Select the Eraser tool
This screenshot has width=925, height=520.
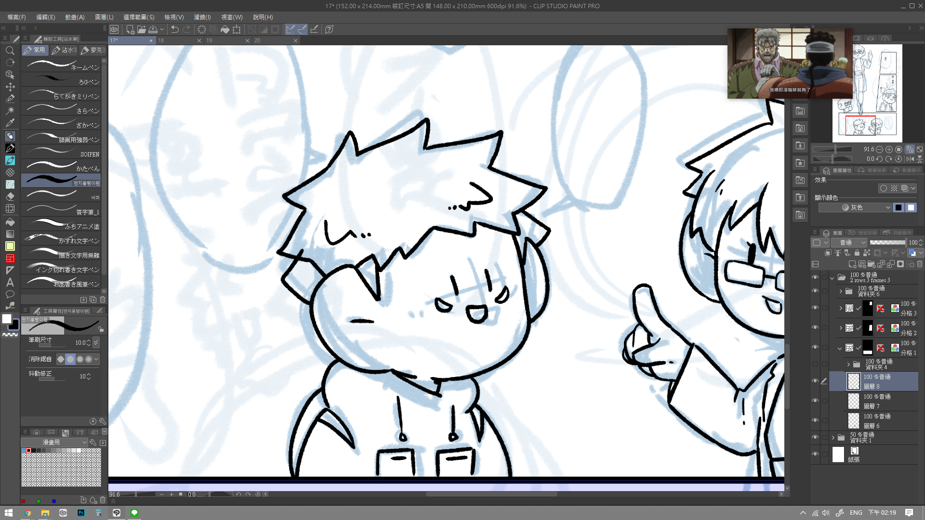[x=10, y=196]
